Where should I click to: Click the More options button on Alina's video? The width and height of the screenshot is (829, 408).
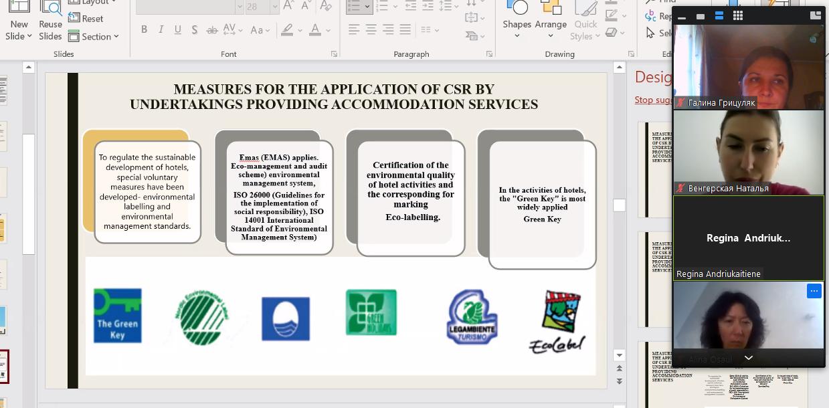(814, 291)
